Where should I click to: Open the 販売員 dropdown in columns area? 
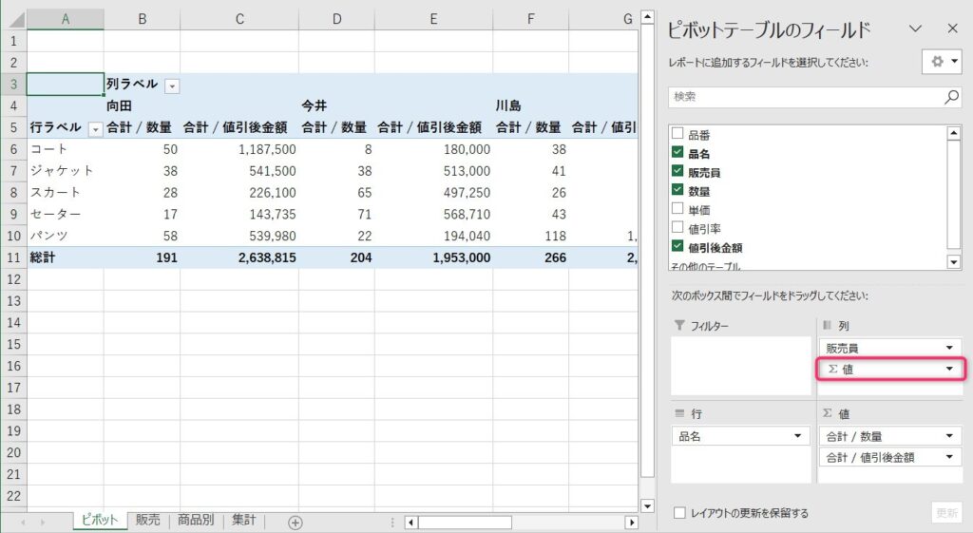[x=948, y=348]
